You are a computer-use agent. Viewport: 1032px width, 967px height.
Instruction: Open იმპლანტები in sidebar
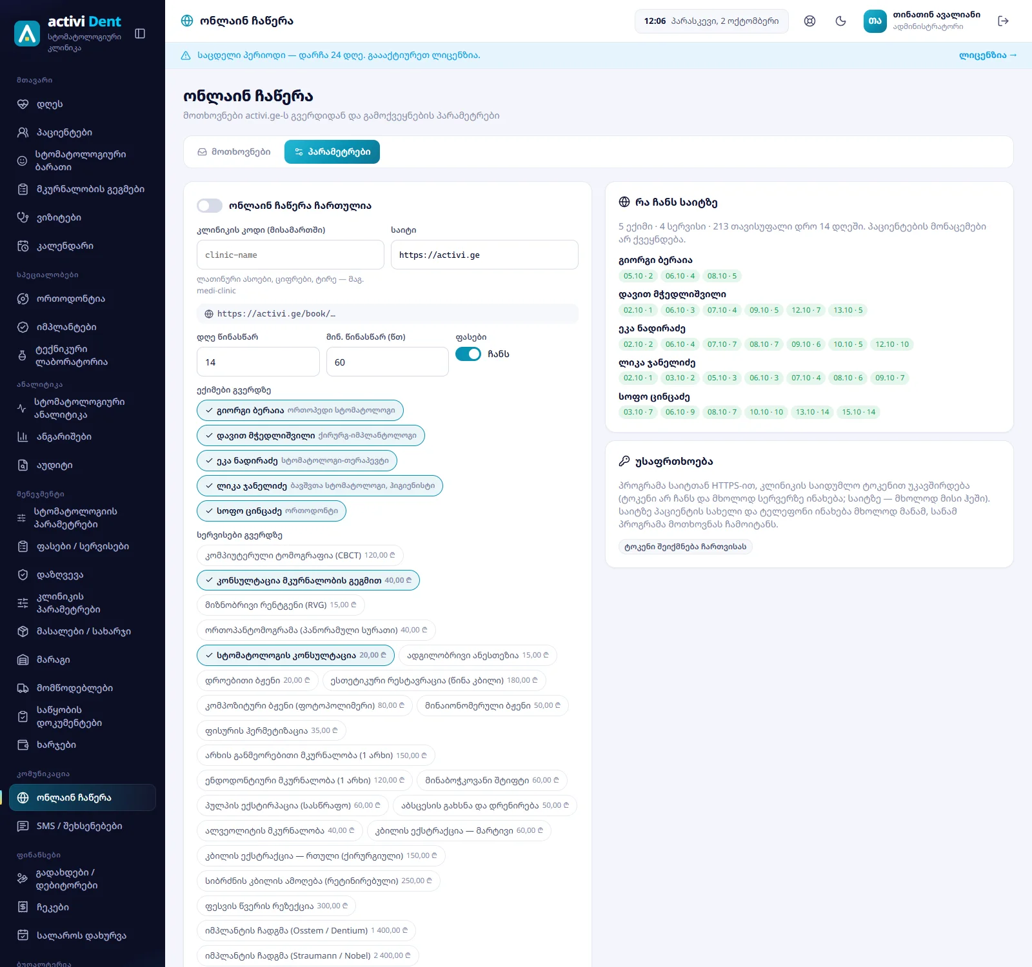[x=83, y=327]
